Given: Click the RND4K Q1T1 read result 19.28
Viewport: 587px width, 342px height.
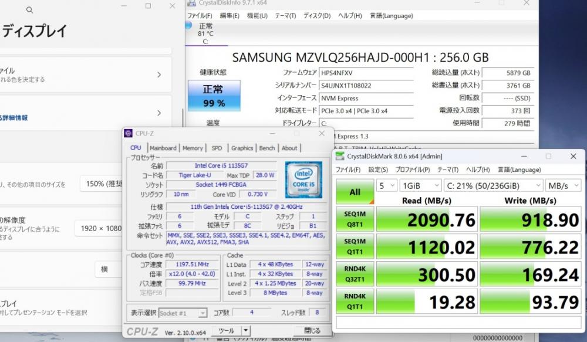Looking at the screenshot, I should (x=427, y=301).
